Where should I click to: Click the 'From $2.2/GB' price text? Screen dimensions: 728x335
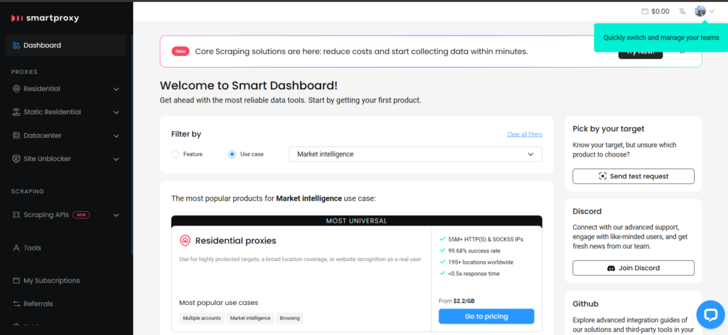click(456, 301)
